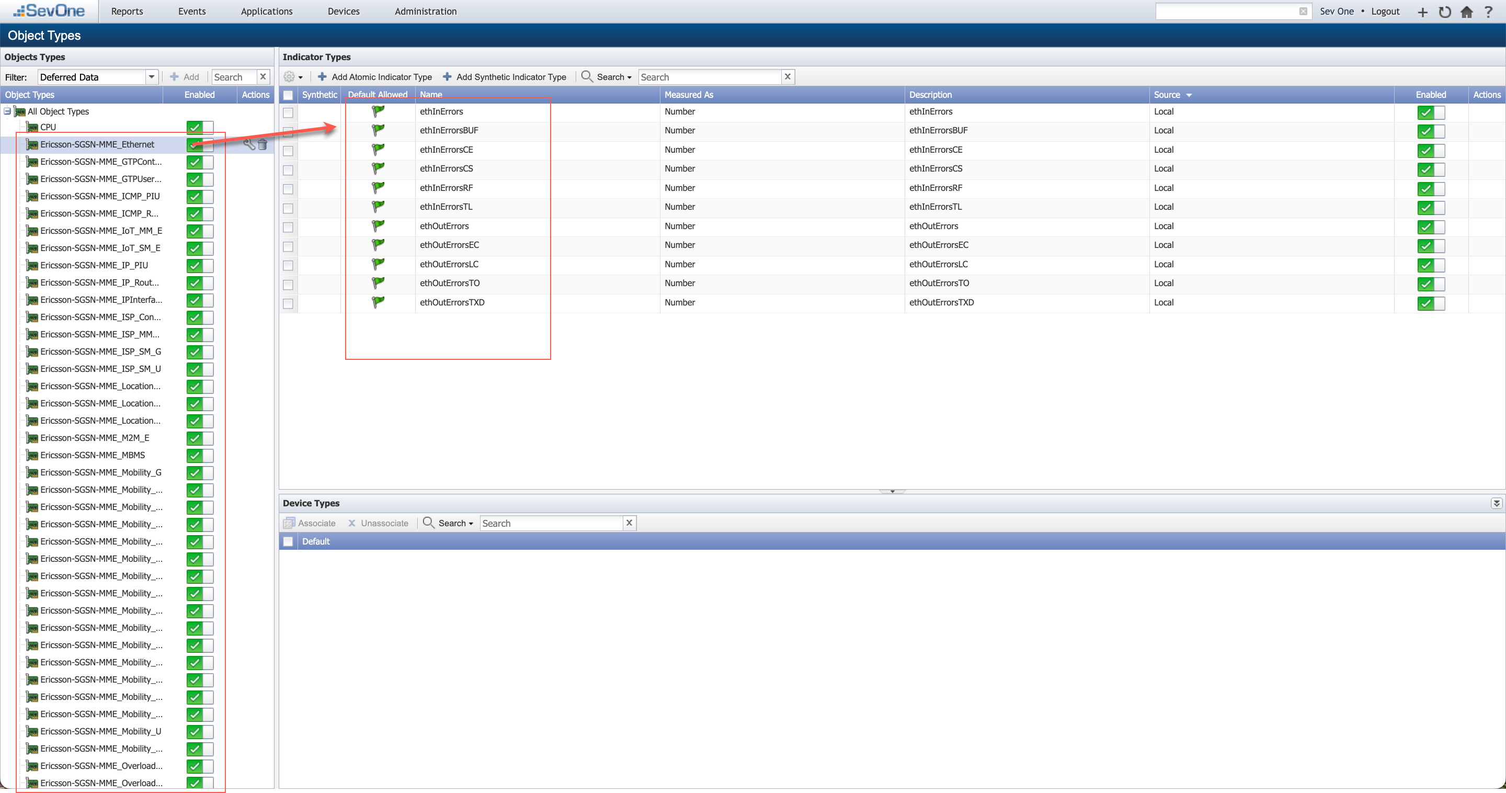The image size is (1506, 793).
Task: Clear the top global search box
Action: pyautogui.click(x=1303, y=12)
